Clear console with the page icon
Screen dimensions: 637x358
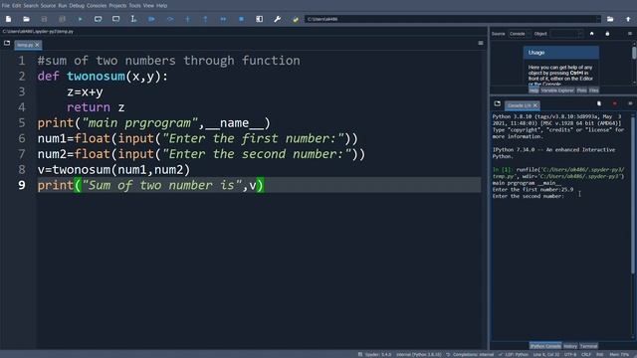click(x=599, y=103)
